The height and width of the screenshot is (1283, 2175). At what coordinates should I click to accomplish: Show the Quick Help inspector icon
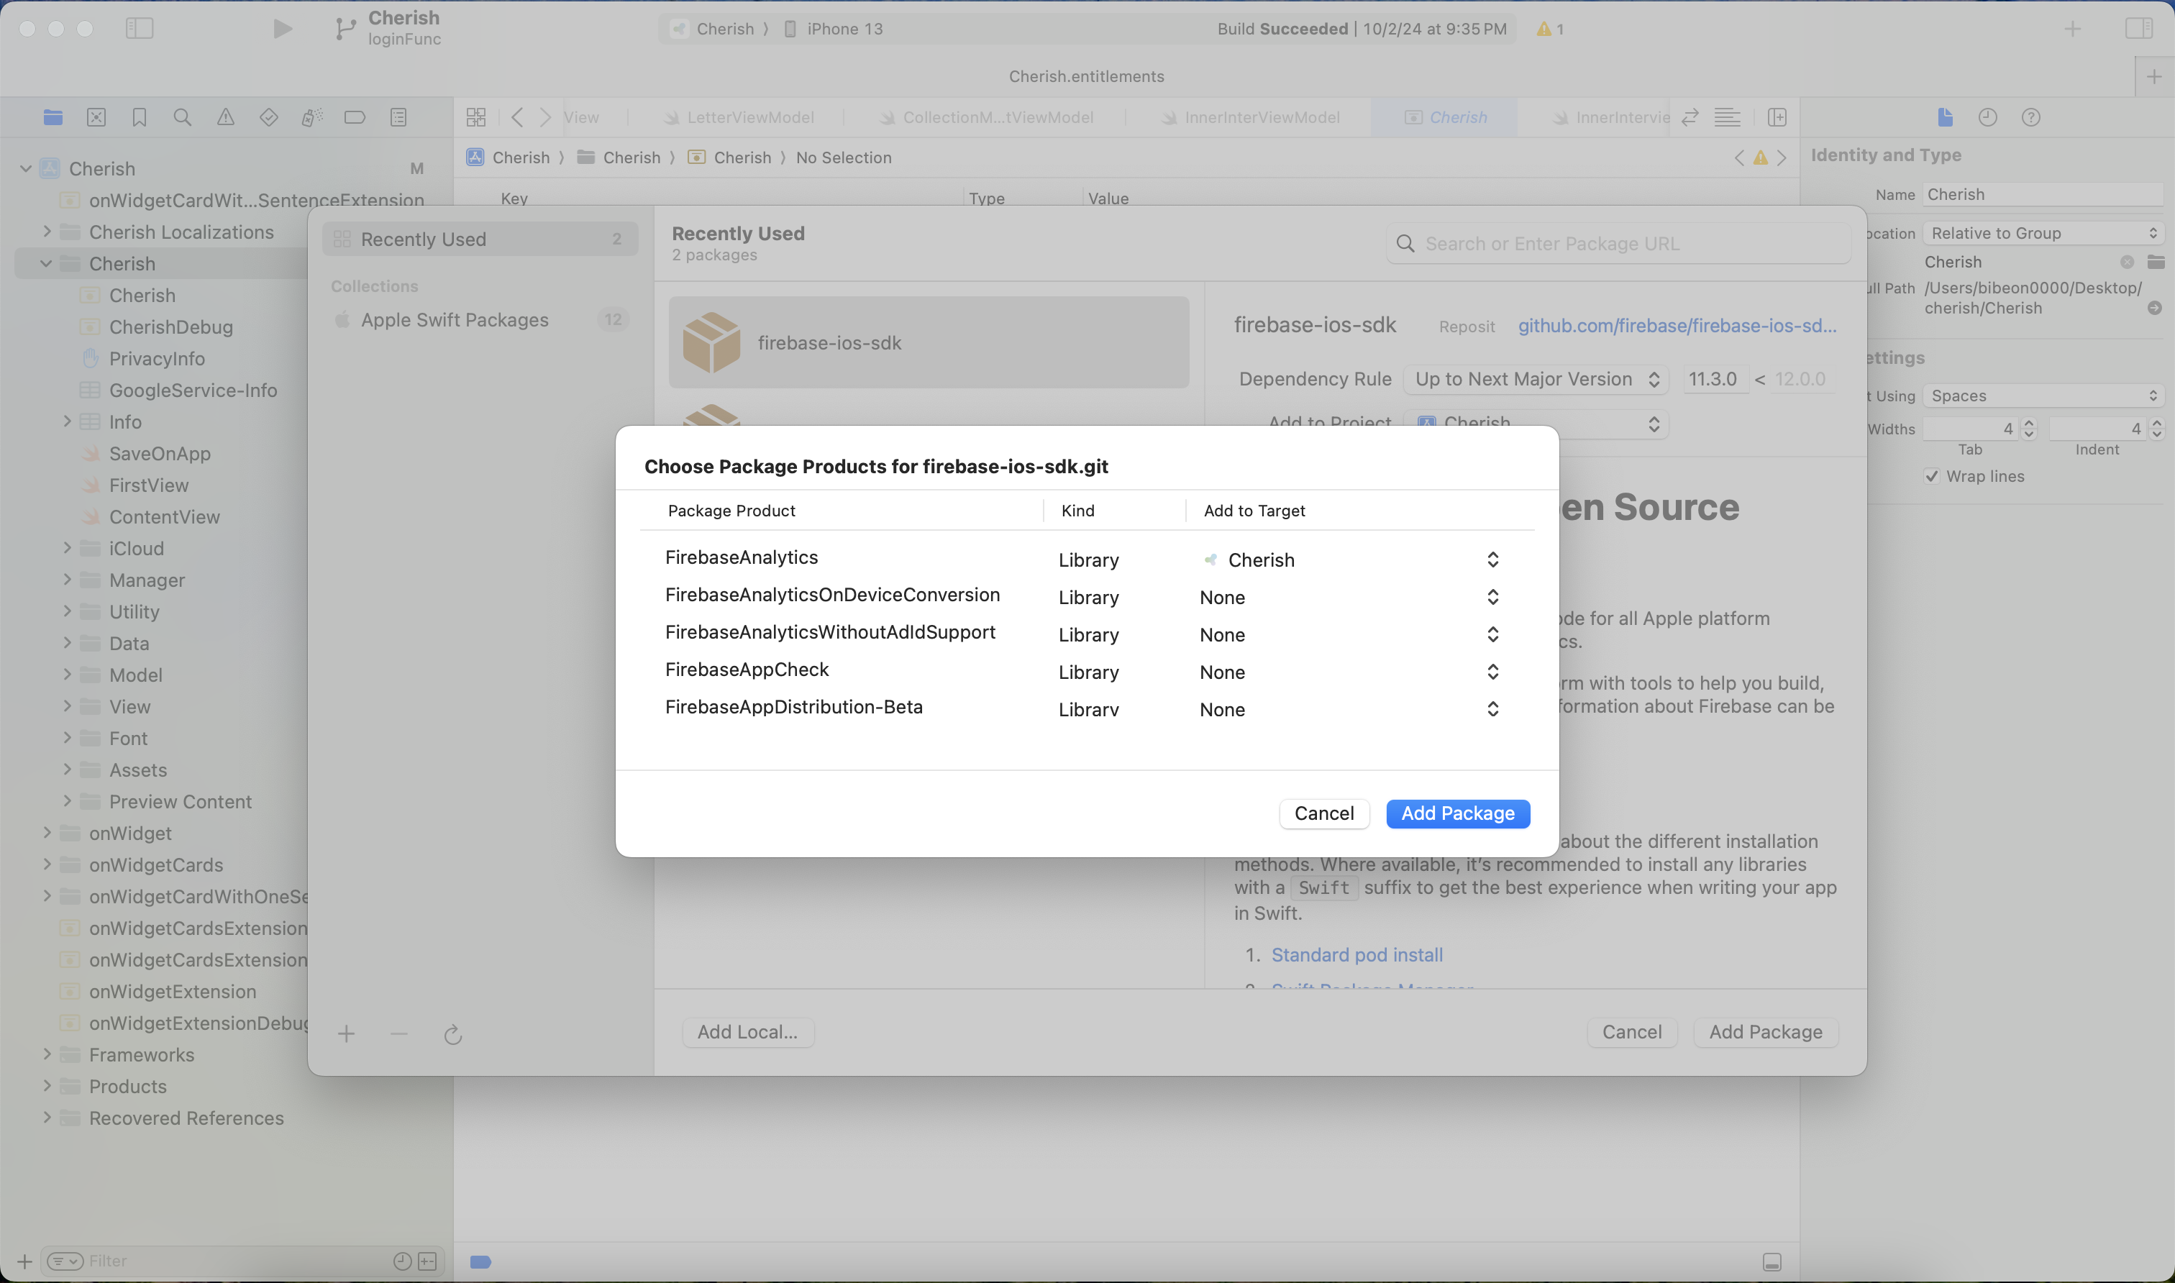point(2031,117)
